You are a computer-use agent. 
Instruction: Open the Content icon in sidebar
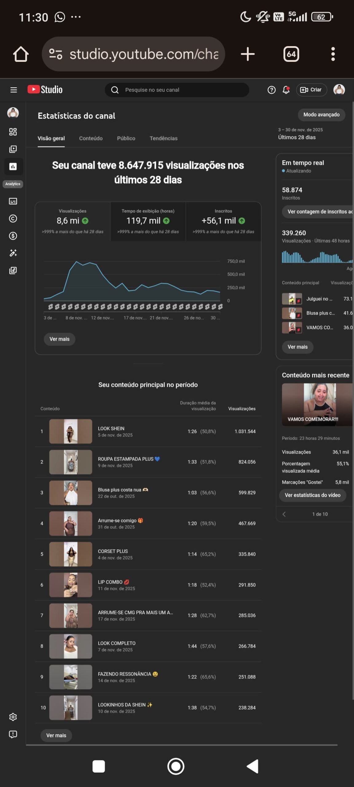pos(13,149)
